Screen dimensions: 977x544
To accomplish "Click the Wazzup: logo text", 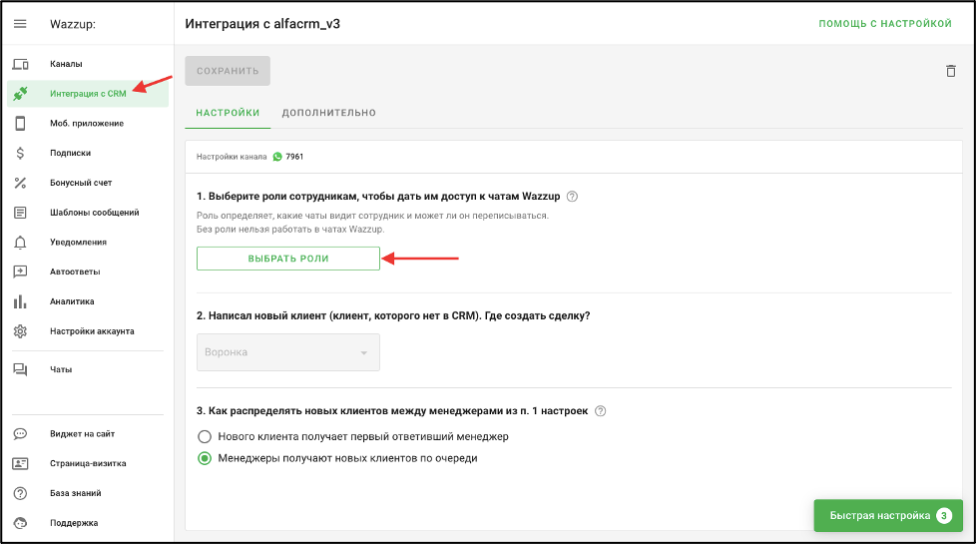I will click(x=73, y=24).
